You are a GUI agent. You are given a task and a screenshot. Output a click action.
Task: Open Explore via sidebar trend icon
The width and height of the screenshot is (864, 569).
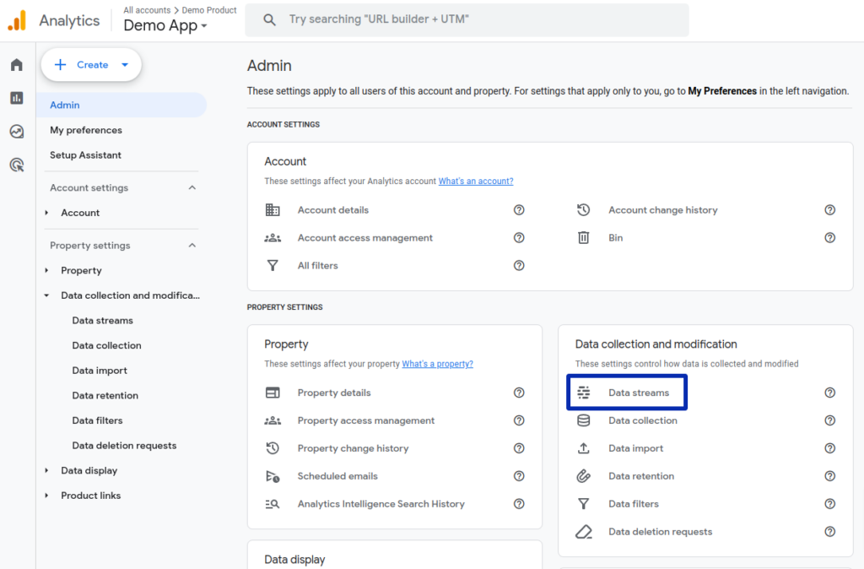(17, 131)
